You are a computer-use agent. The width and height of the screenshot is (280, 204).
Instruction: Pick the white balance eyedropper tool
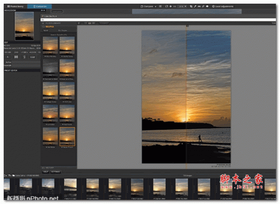(x=196, y=7)
